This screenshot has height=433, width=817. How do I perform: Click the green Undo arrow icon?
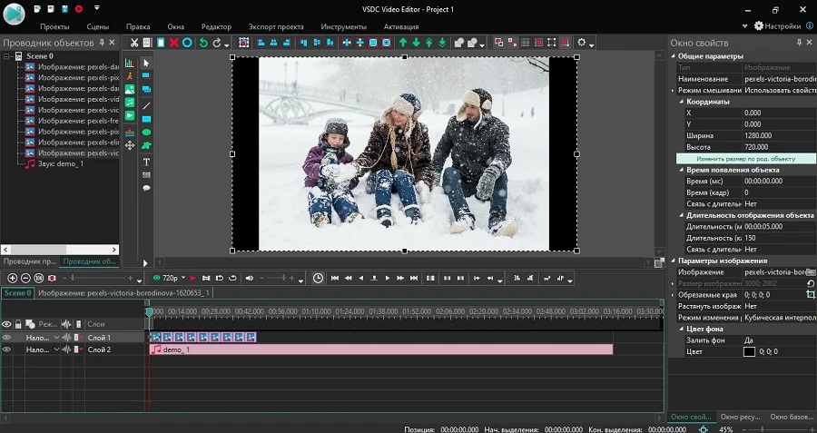pos(203,43)
